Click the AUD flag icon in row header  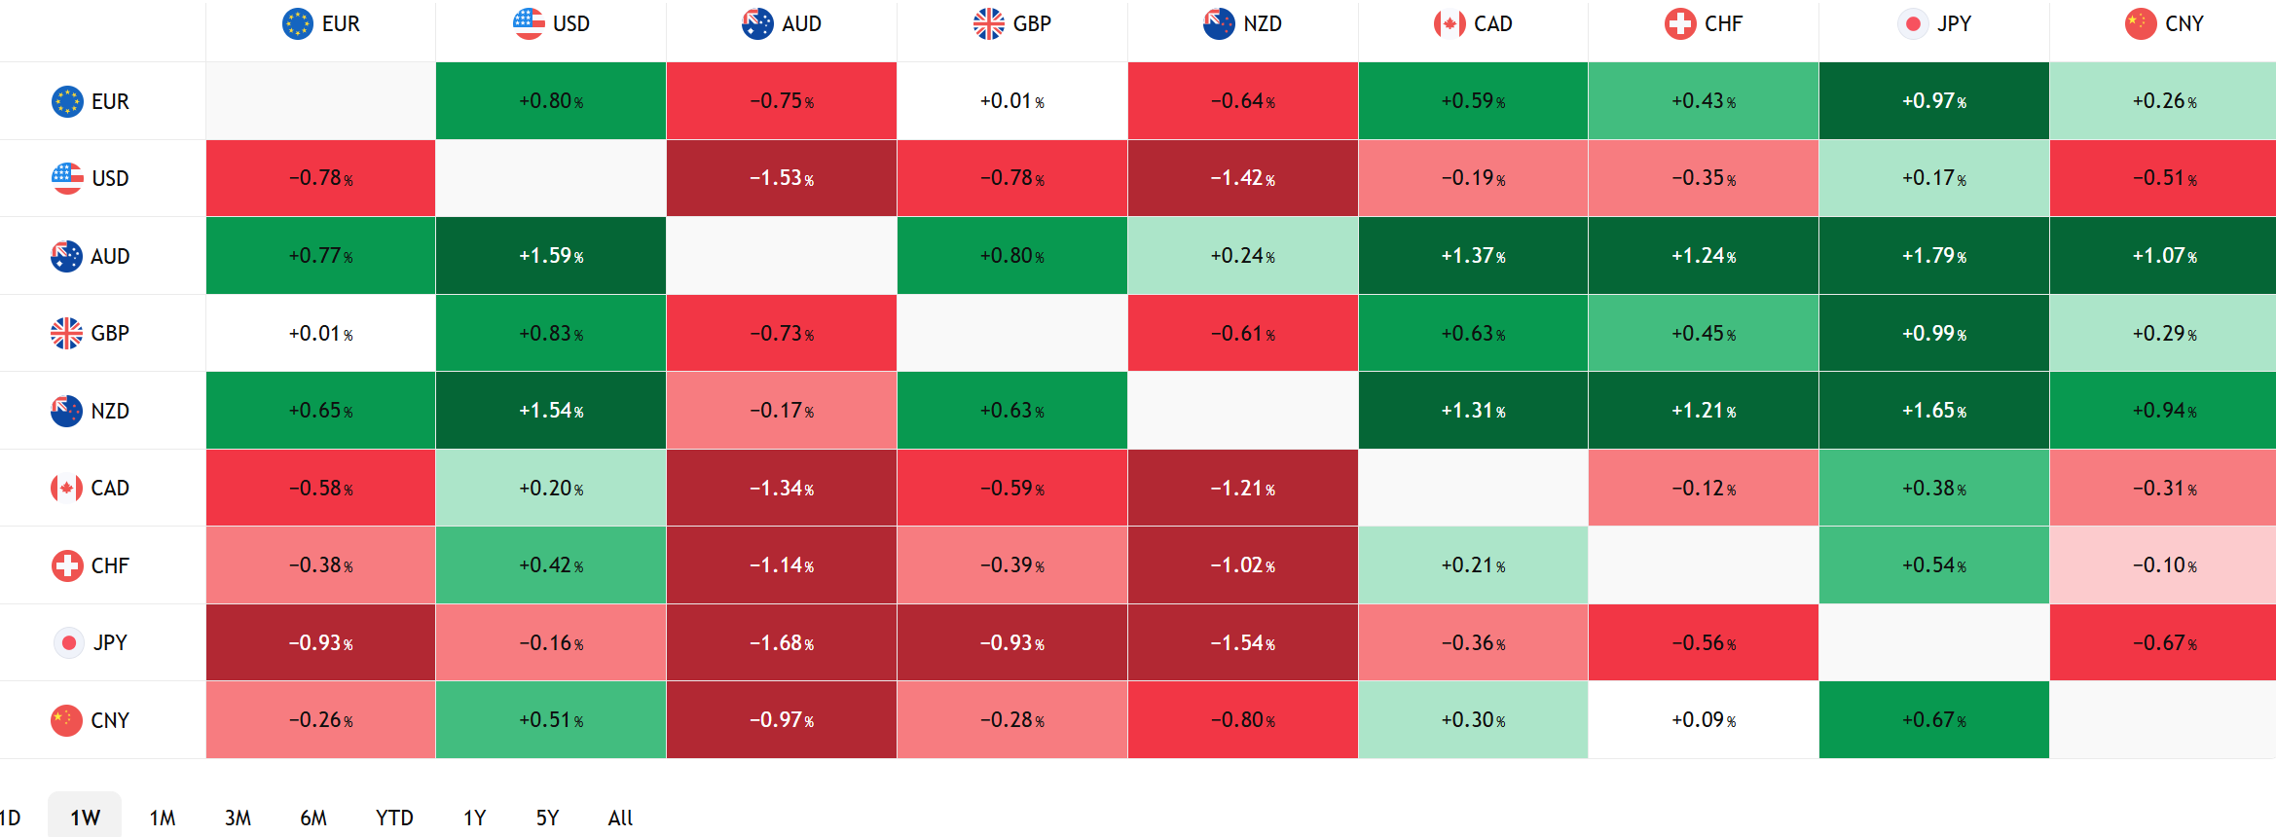[66, 256]
